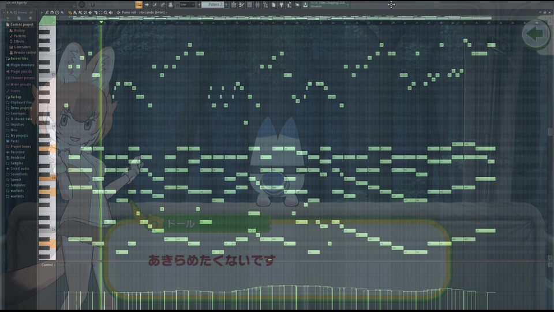Click the download arrow icon in top toolbar
The image size is (554, 312).
[x=305, y=5]
